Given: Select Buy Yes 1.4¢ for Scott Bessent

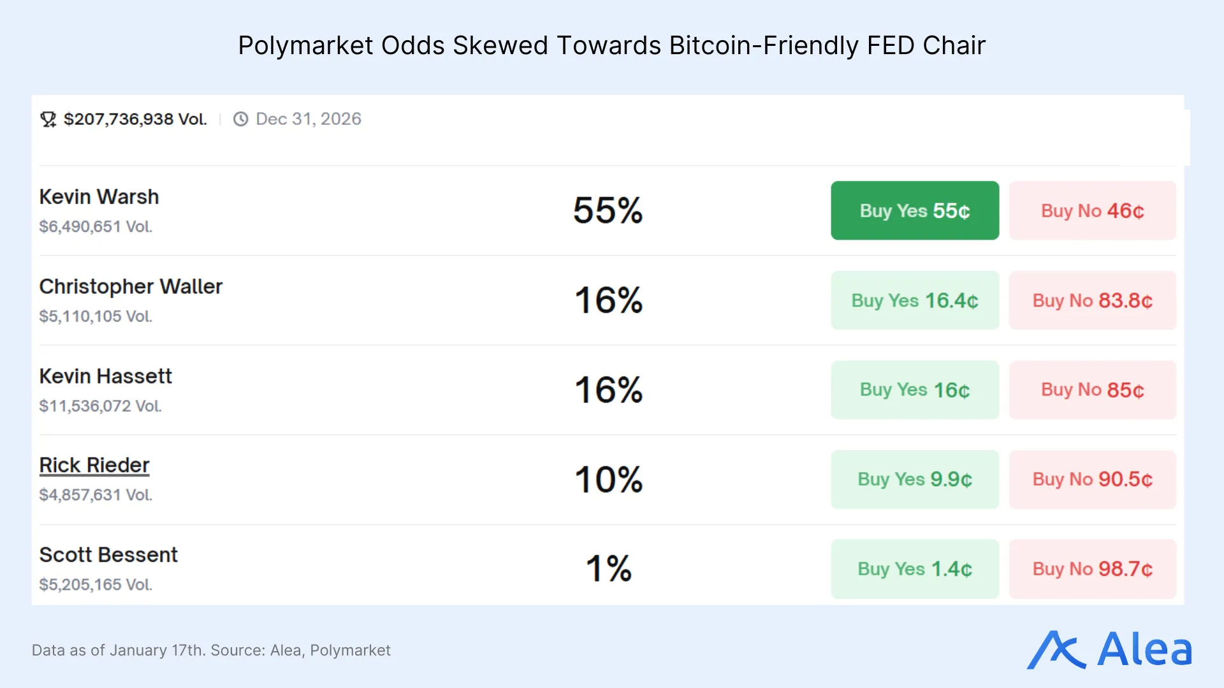Looking at the screenshot, I should pyautogui.click(x=914, y=569).
